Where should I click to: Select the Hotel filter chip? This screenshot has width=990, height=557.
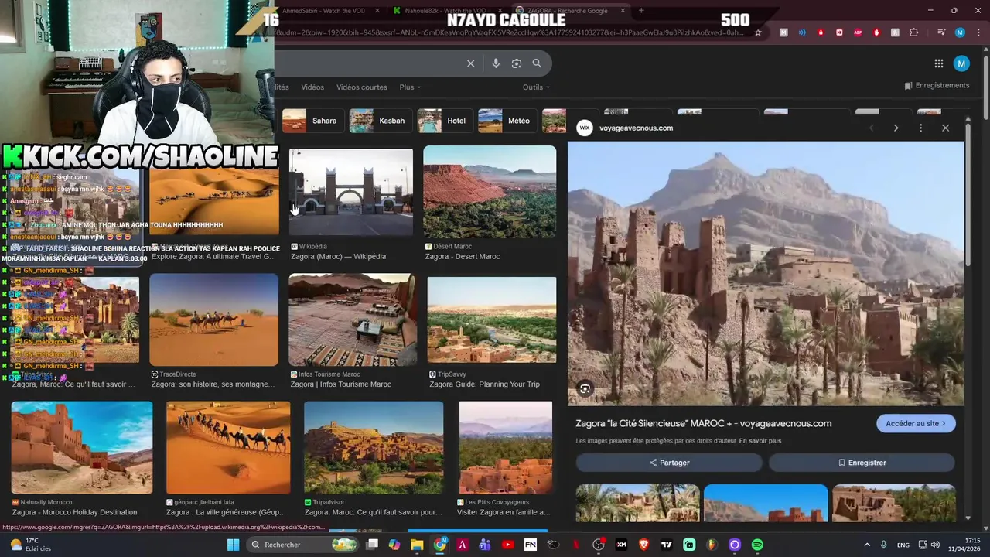point(445,121)
